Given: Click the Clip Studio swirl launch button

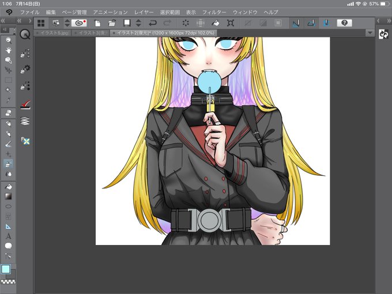Looking at the screenshot, I should [x=79, y=23].
